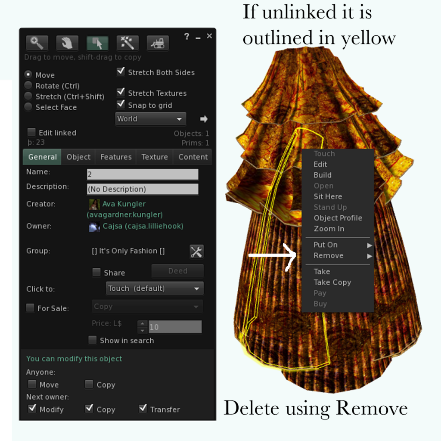Select the Edit arrow tool
441x441 pixels.
click(97, 43)
